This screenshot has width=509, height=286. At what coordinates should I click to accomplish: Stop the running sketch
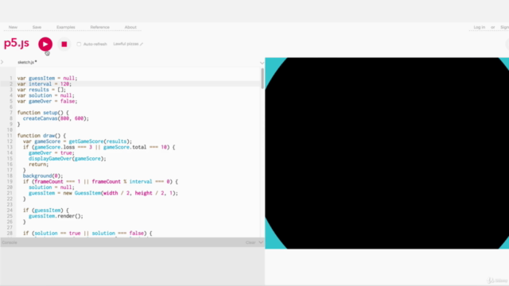64,44
